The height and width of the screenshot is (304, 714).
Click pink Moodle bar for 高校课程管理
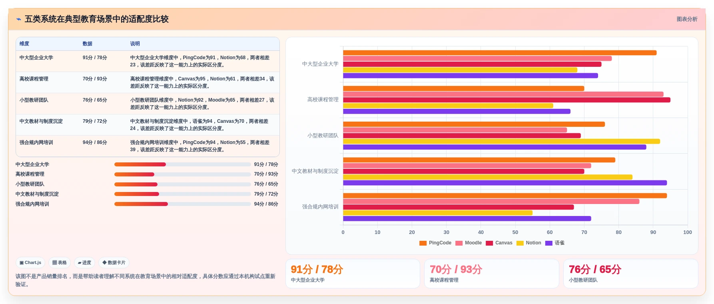pos(503,94)
